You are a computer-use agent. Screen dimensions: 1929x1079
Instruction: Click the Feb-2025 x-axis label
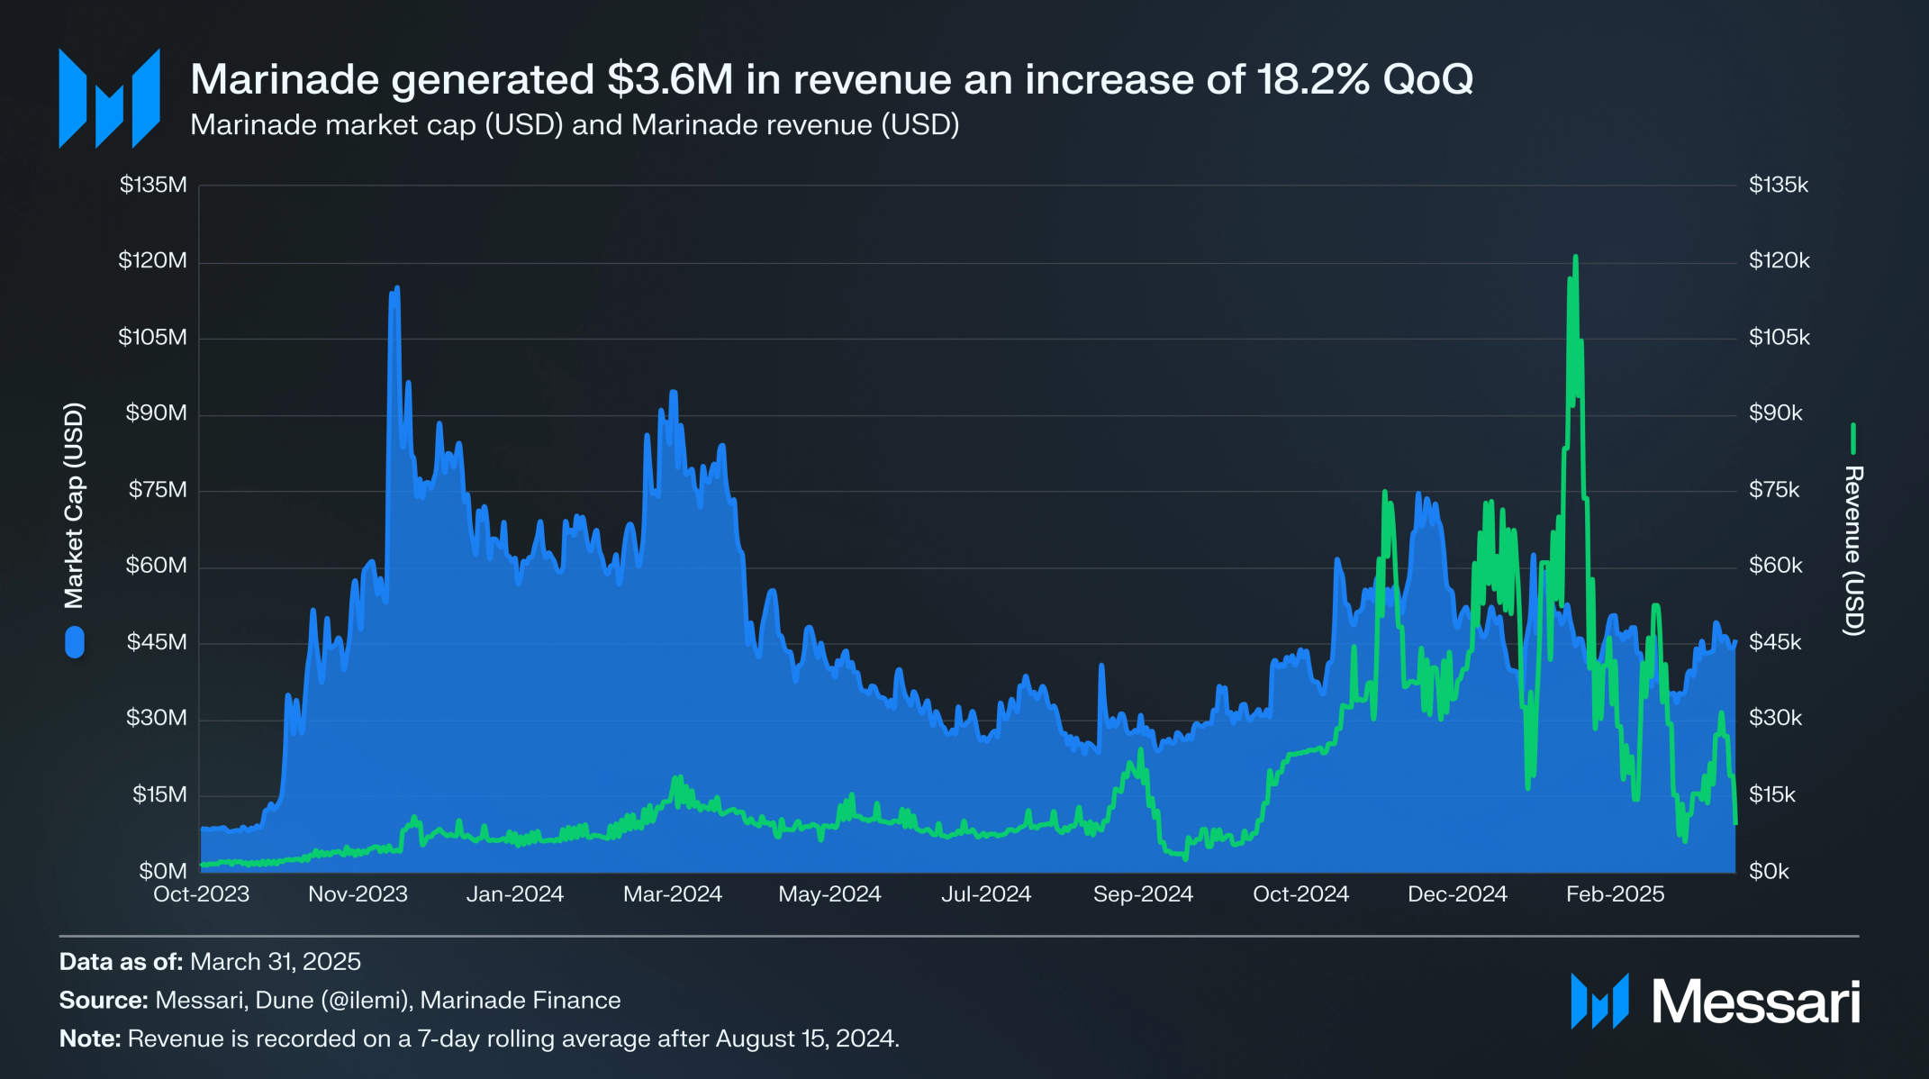pyautogui.click(x=1615, y=894)
